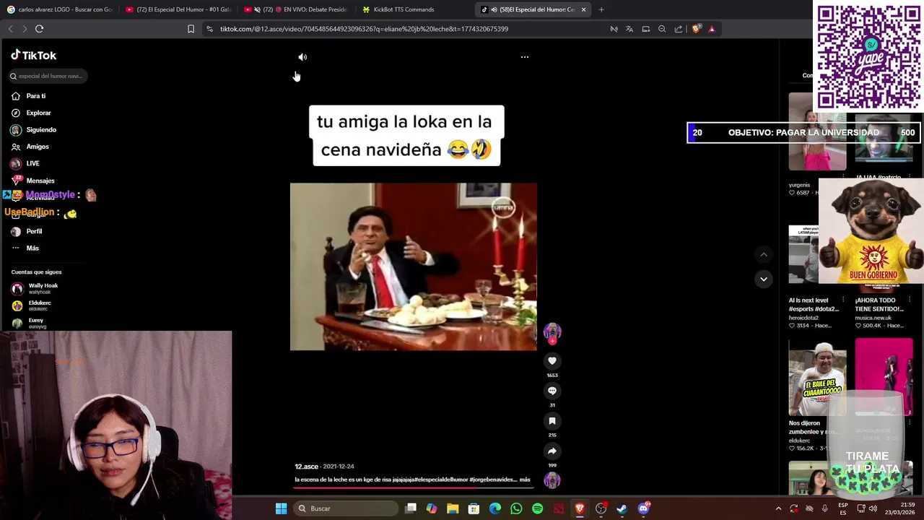Open '¡AHORA TODO TIENE SENTIDO!' video title
This screenshot has height=520, width=924.
[x=879, y=305]
